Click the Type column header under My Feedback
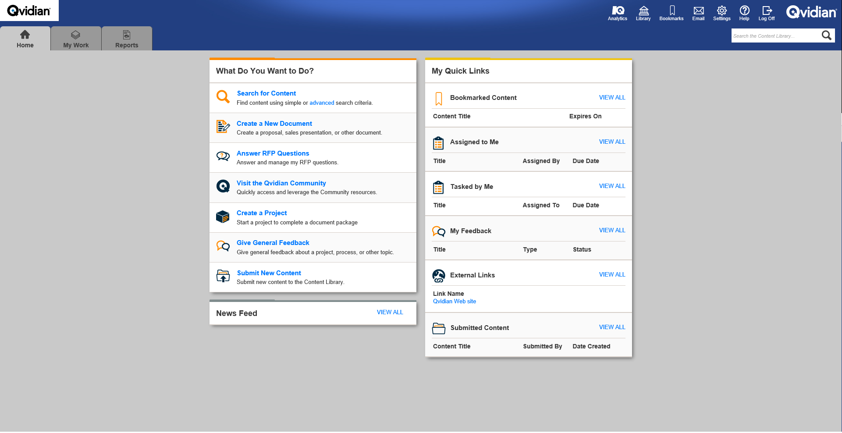This screenshot has height=433, width=842. (x=530, y=250)
